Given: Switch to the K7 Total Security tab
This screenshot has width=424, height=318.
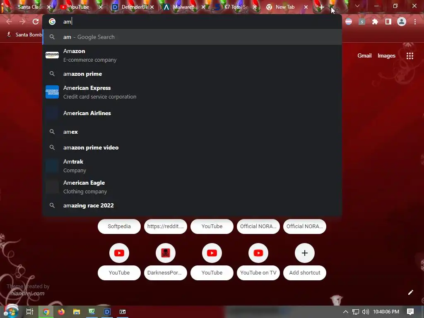Looking at the screenshot, I should pos(236,7).
